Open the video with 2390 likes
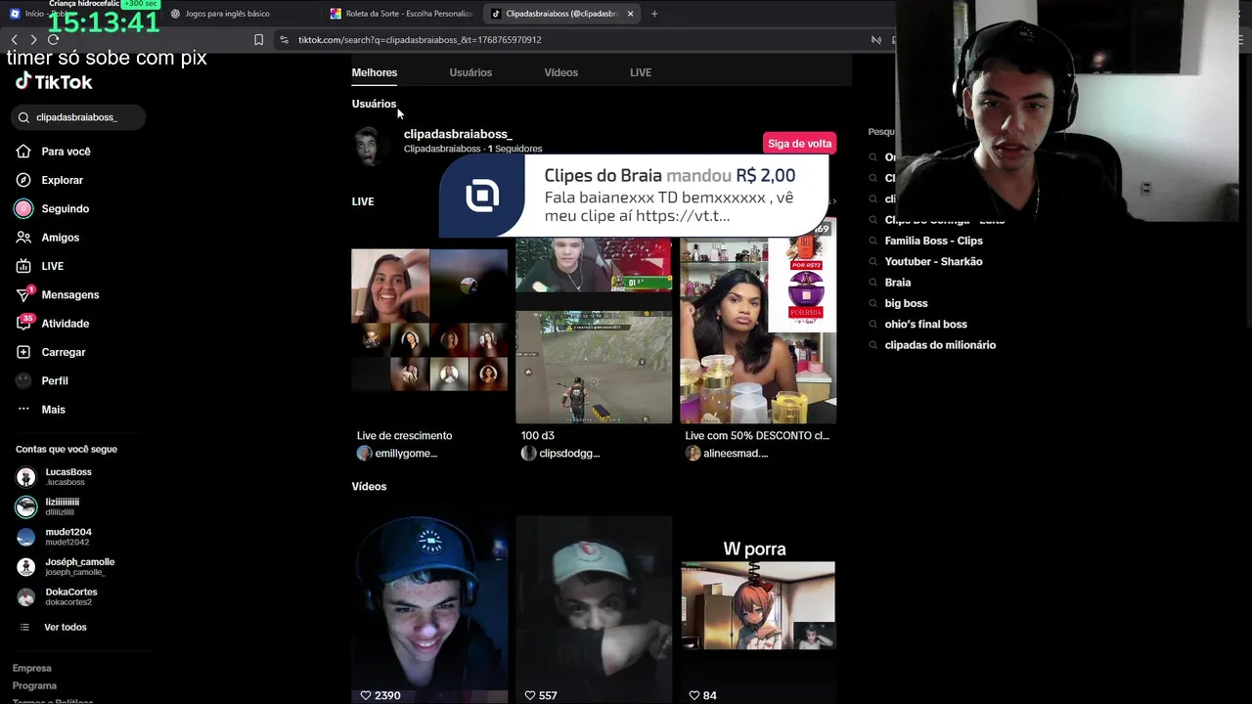The width and height of the screenshot is (1252, 704). pyautogui.click(x=429, y=608)
